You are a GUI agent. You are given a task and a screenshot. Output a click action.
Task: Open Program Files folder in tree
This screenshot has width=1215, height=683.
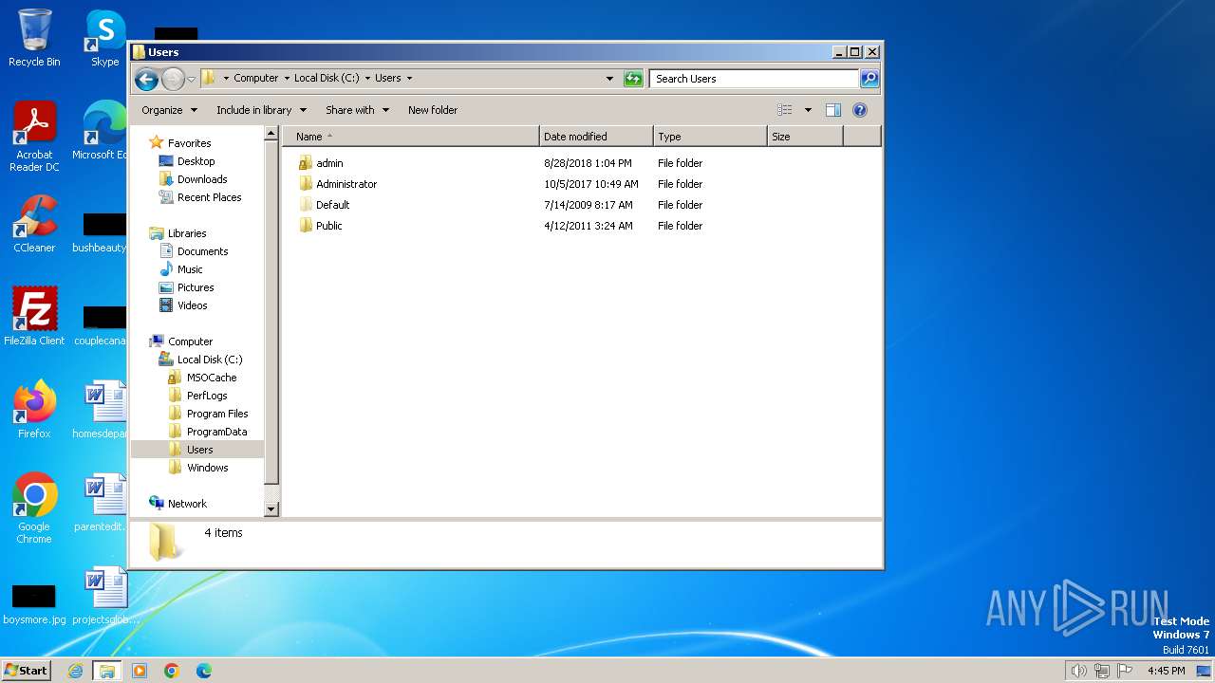click(x=217, y=414)
